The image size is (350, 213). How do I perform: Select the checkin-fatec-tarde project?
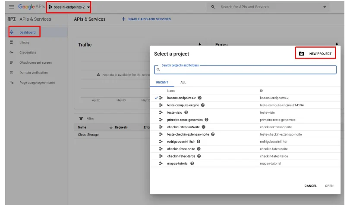point(245,156)
